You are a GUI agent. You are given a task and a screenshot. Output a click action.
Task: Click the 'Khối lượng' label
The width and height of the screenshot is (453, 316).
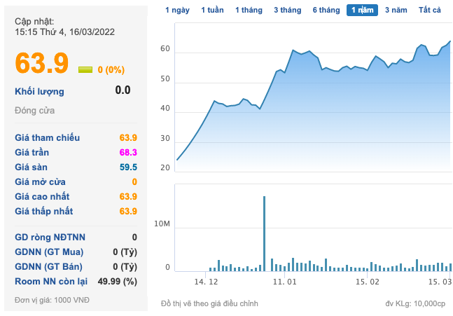coord(39,91)
